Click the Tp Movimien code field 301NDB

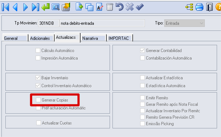click(49, 23)
